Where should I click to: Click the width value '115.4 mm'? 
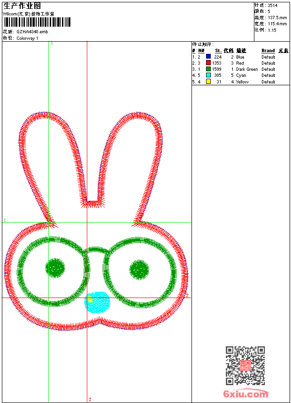coord(277,24)
